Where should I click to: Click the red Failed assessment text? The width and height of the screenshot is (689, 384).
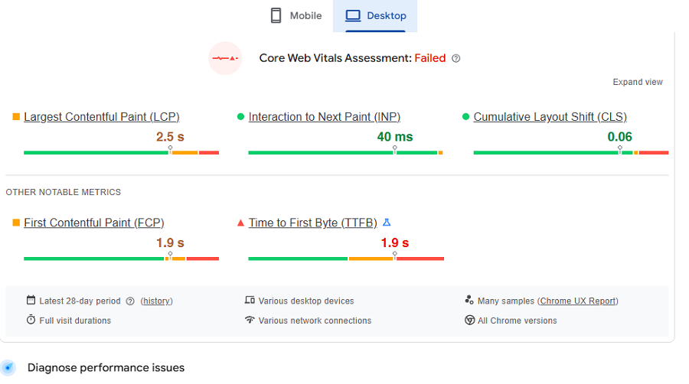430,58
